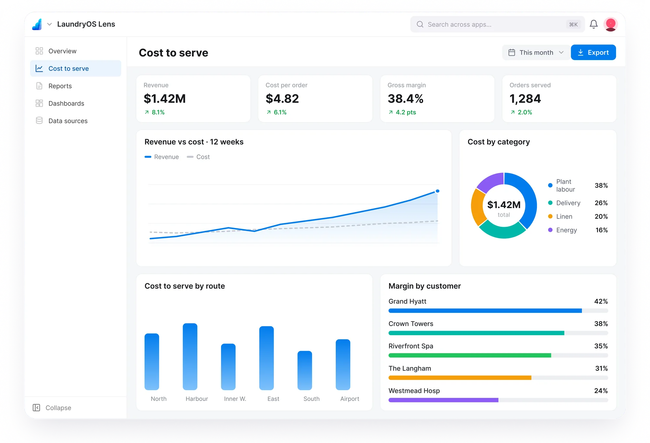
Task: Go to Dashboards
Action: point(76,103)
